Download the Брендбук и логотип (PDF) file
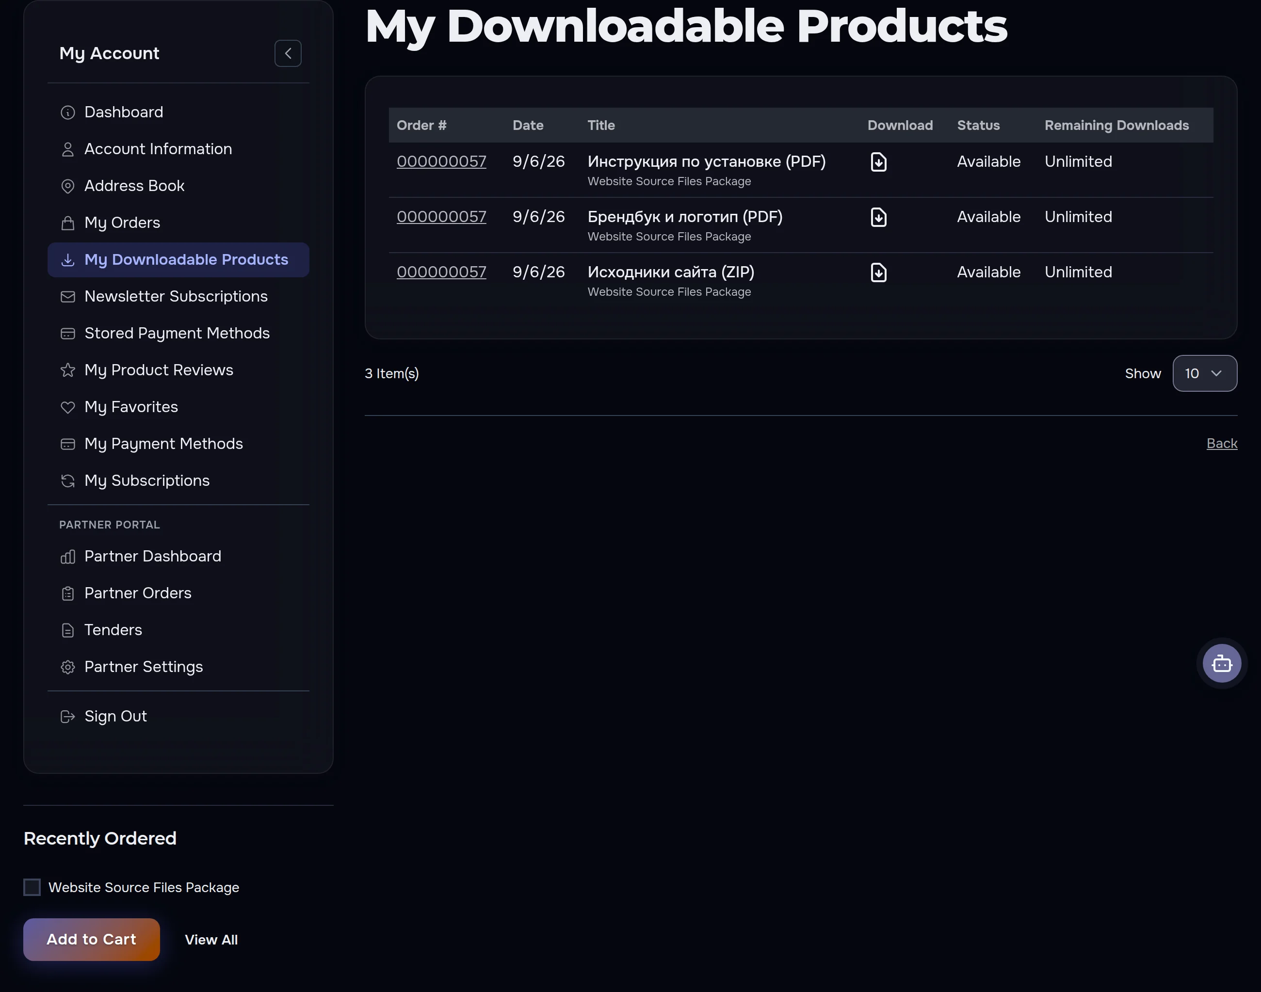This screenshot has width=1261, height=992. tap(878, 217)
